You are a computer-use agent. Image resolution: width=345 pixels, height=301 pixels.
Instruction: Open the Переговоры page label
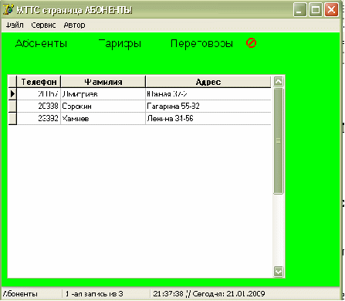[x=202, y=43]
